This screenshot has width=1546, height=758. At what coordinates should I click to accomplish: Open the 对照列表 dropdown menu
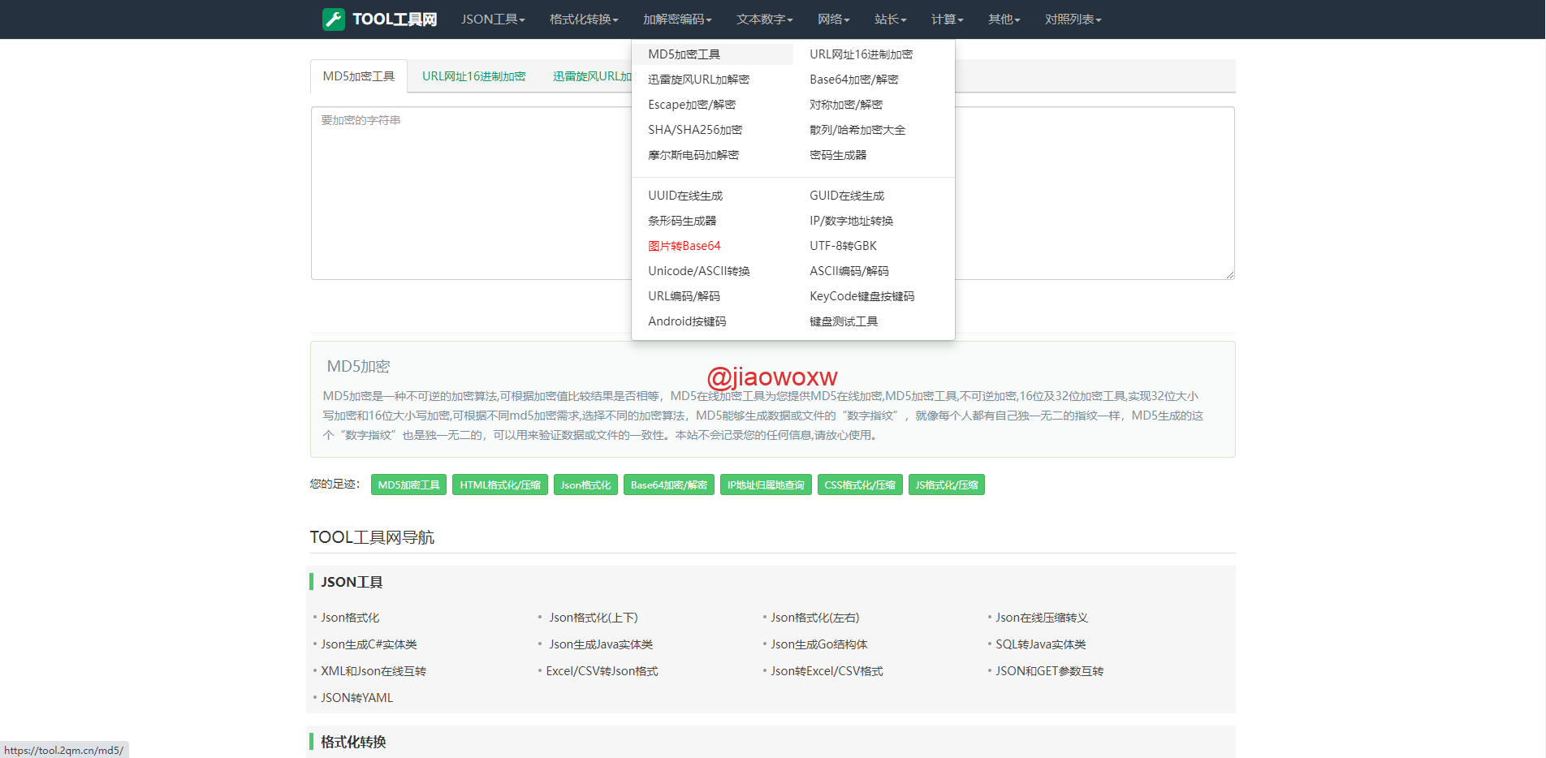tap(1073, 19)
